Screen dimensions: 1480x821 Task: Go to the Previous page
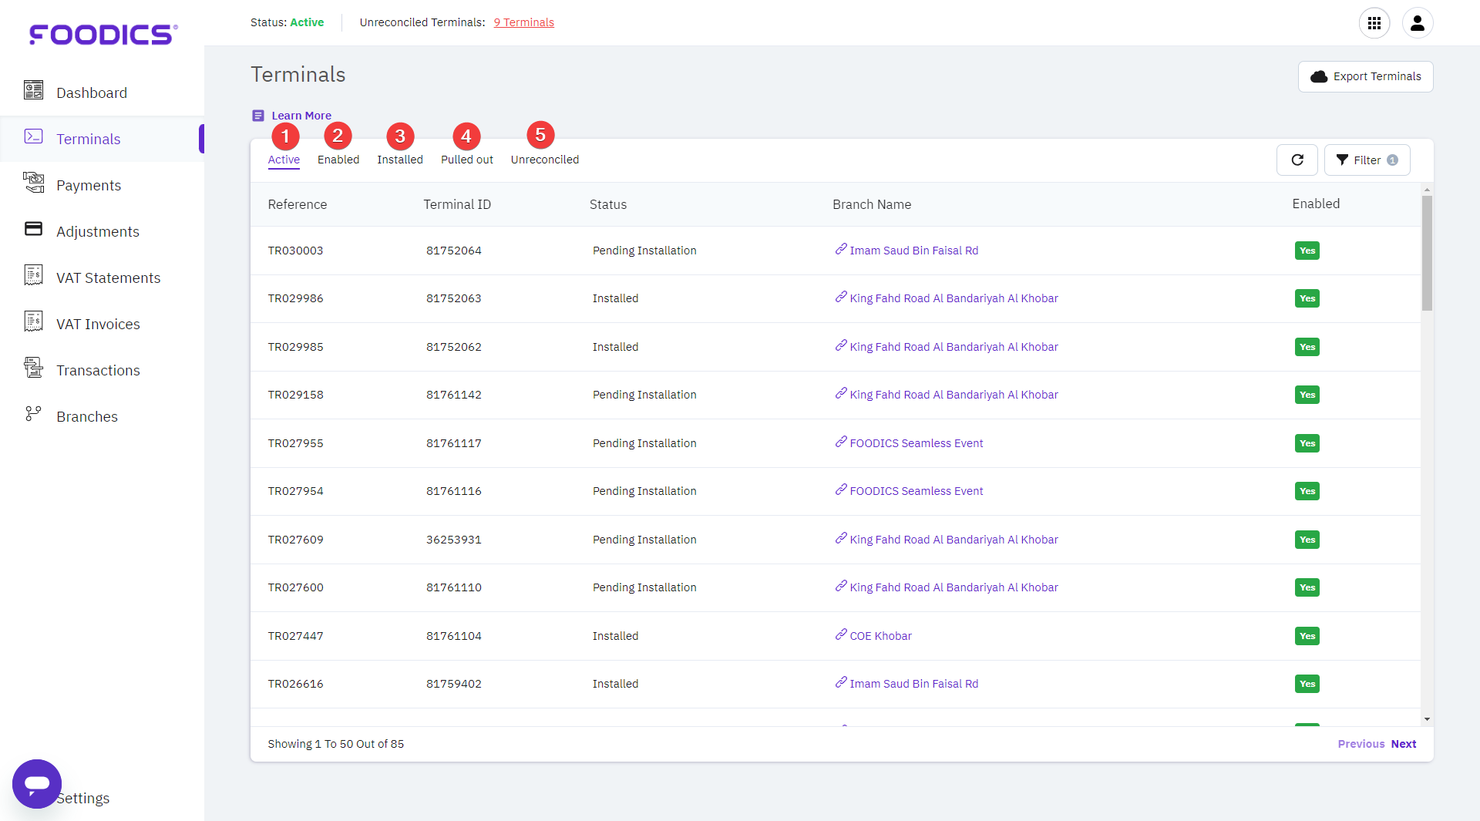pyautogui.click(x=1361, y=744)
